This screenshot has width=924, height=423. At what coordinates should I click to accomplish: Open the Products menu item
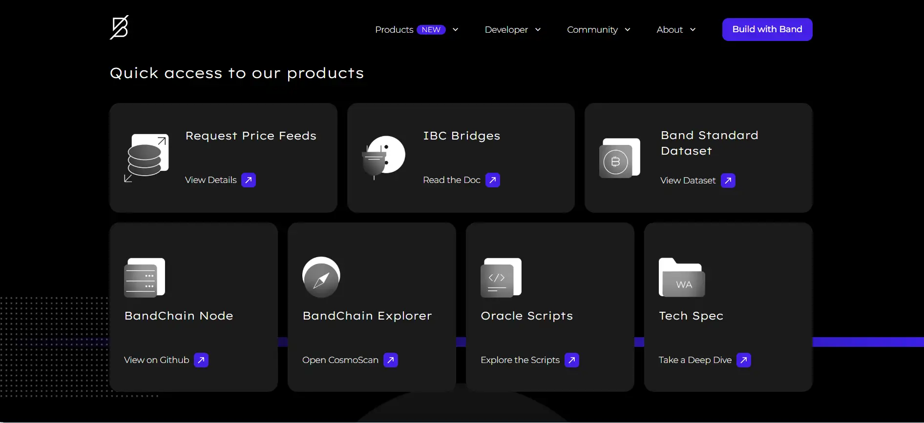pos(394,30)
